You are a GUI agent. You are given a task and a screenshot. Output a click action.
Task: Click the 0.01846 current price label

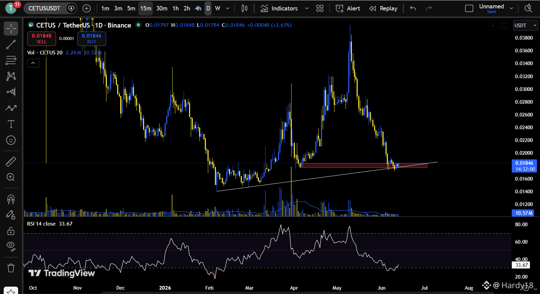coord(524,166)
